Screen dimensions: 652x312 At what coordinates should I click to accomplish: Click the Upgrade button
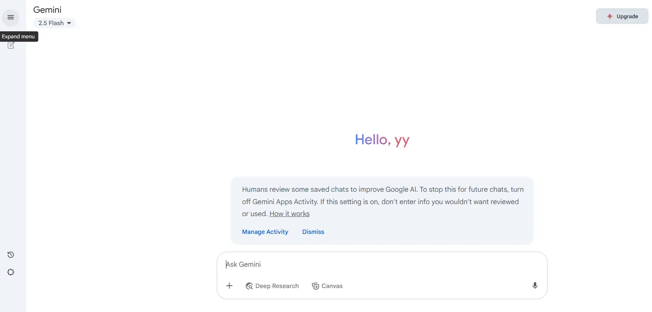(622, 16)
